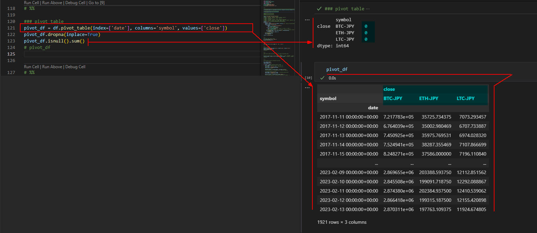Click the BTC-JPY label in the isnull output

(345, 26)
